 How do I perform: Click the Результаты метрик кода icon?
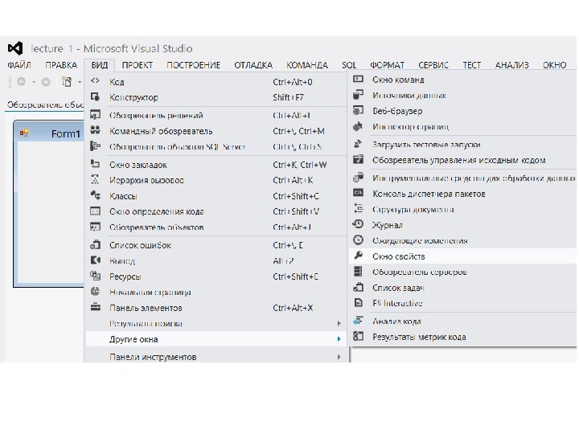pos(358,336)
